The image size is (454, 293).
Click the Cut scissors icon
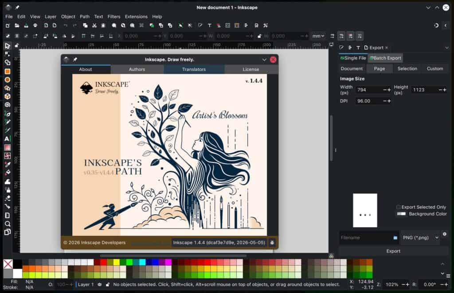tap(94, 25)
